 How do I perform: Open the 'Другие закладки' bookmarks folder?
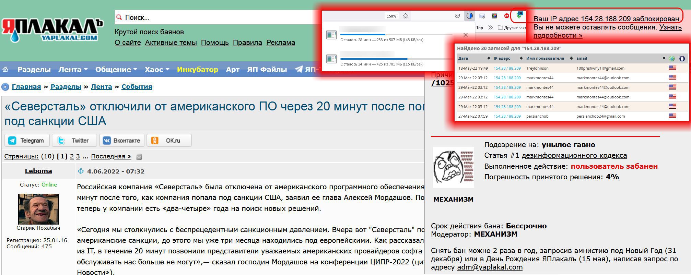click(x=512, y=27)
